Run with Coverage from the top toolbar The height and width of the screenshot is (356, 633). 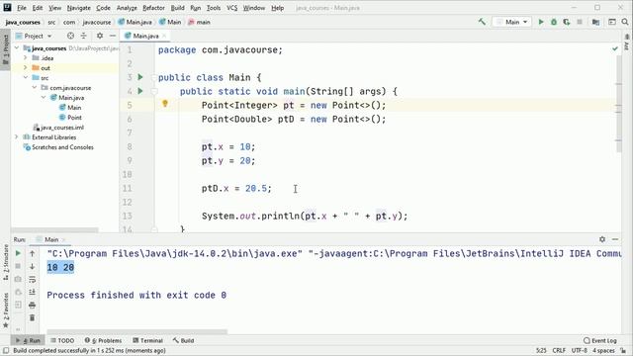pos(567,22)
